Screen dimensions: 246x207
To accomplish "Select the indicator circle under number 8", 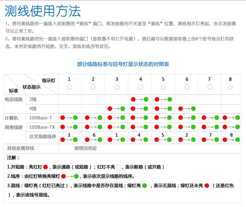I will pos(230,87).
